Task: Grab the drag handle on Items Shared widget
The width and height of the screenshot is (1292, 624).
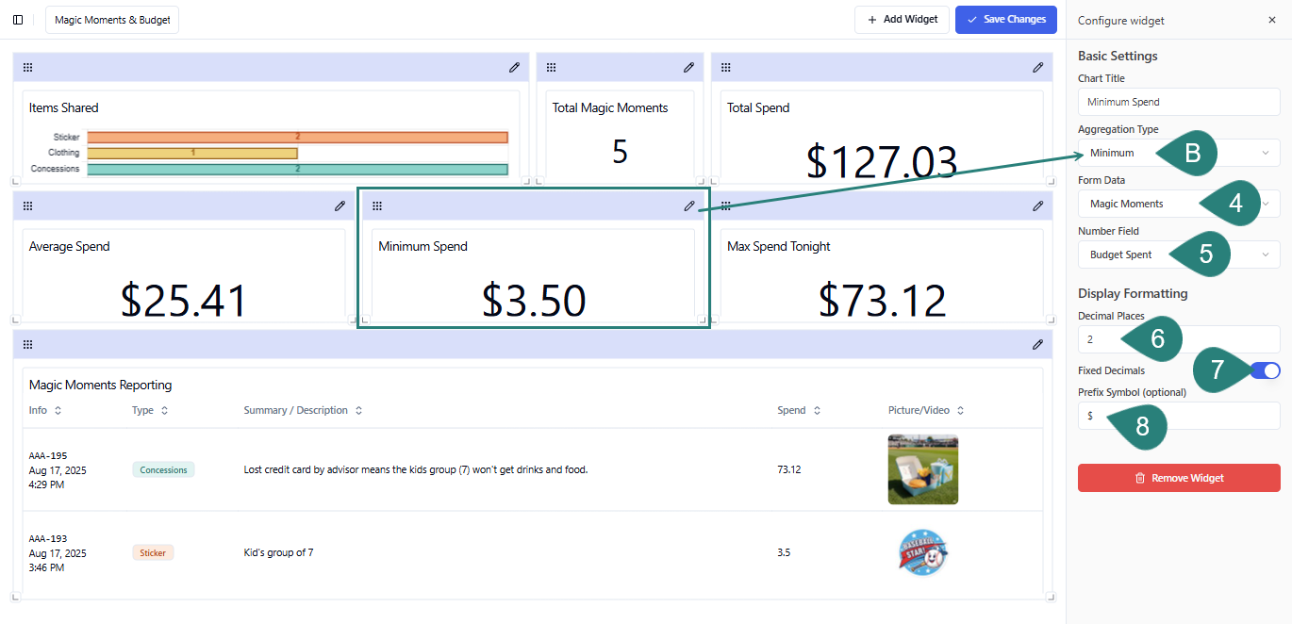Action: (28, 67)
